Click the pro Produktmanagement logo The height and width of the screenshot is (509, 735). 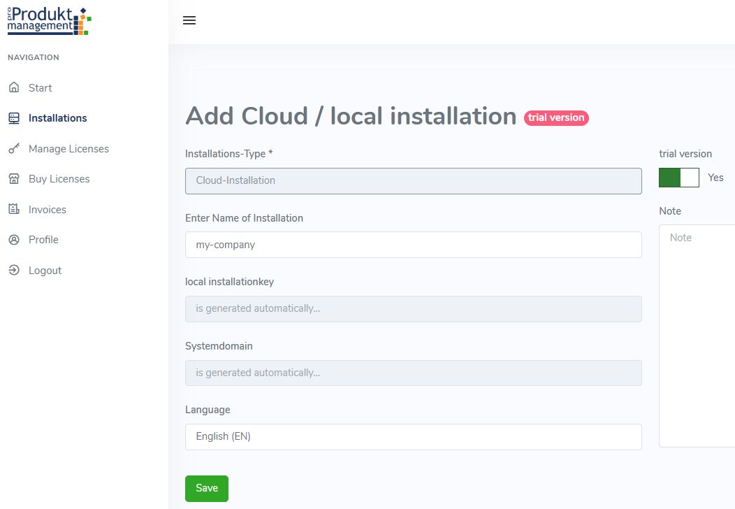click(x=49, y=21)
